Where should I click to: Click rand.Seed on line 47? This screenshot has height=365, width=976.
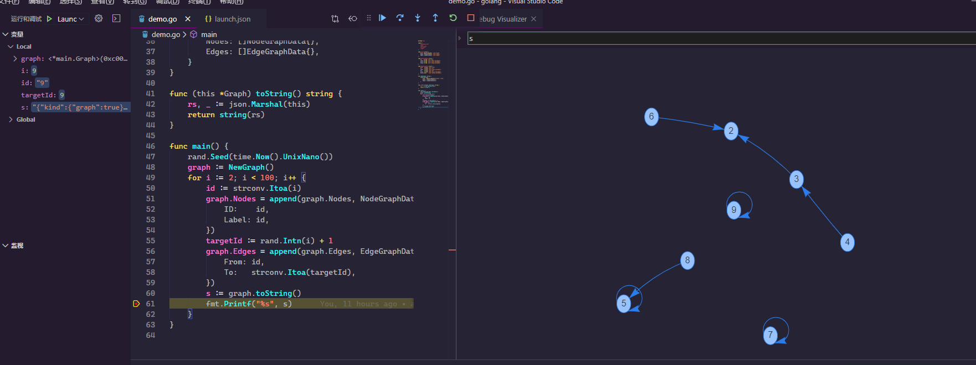208,157
